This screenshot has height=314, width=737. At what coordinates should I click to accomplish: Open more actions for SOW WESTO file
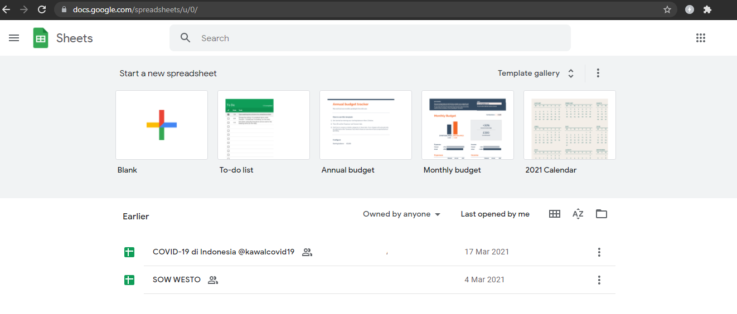point(599,280)
